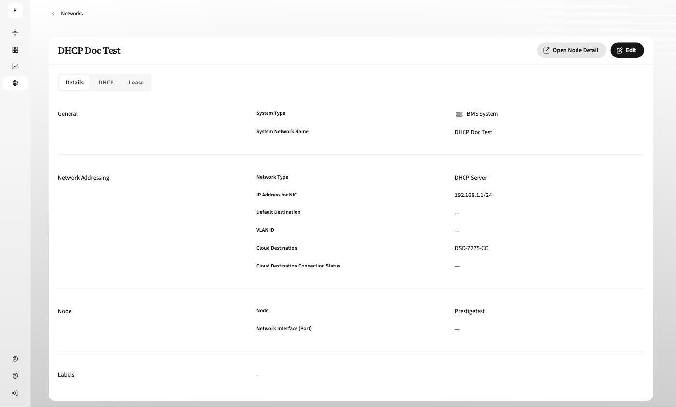Select the Details tab
Image resolution: width=676 pixels, height=407 pixels.
[x=74, y=83]
